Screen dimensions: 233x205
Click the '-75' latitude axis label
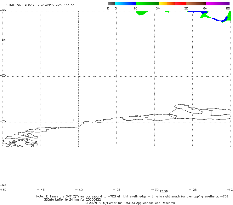[x=3, y=121]
